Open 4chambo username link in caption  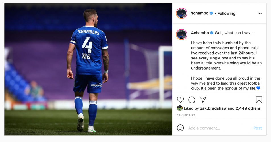click(200, 33)
